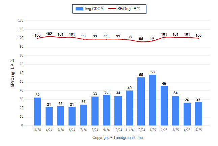218x146 pixels.
Task: Click the 40 bar value label
Action: pyautogui.click(x=130, y=88)
